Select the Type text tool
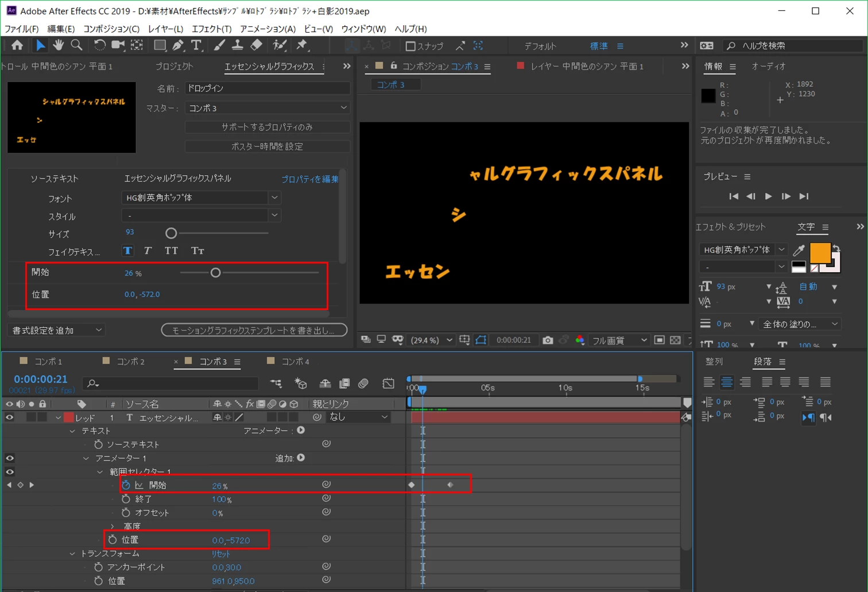Image resolution: width=868 pixels, height=592 pixels. [196, 45]
